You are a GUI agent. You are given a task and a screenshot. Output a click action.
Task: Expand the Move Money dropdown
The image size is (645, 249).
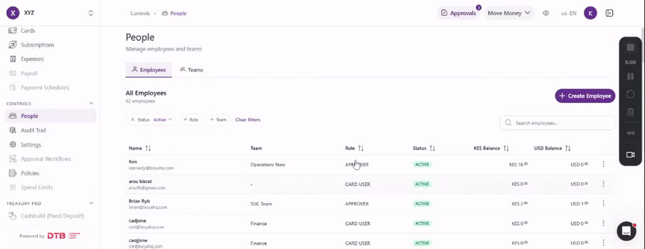(509, 13)
